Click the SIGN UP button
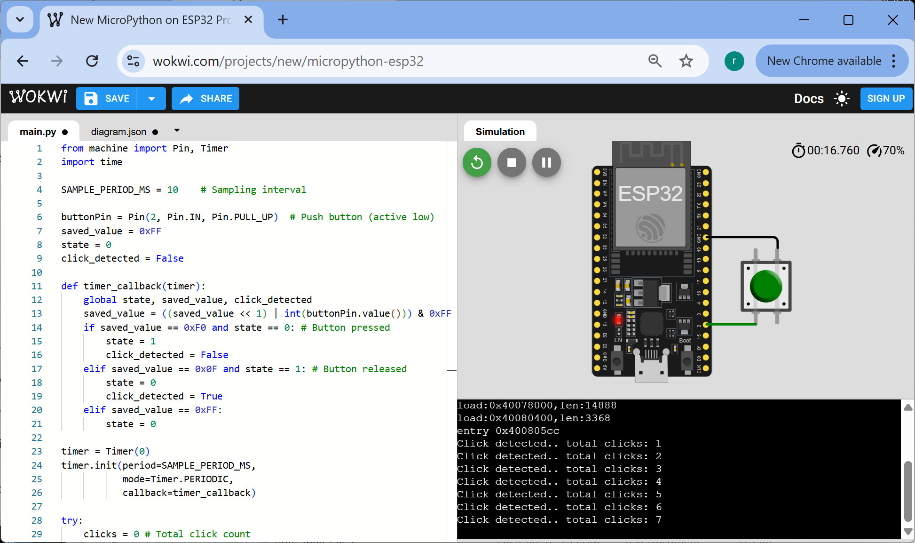This screenshot has width=915, height=543. [x=886, y=98]
